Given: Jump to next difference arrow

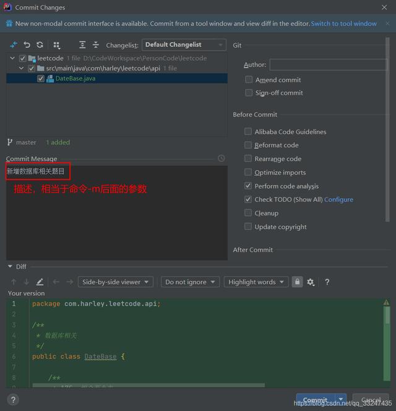Looking at the screenshot, I should (x=27, y=282).
